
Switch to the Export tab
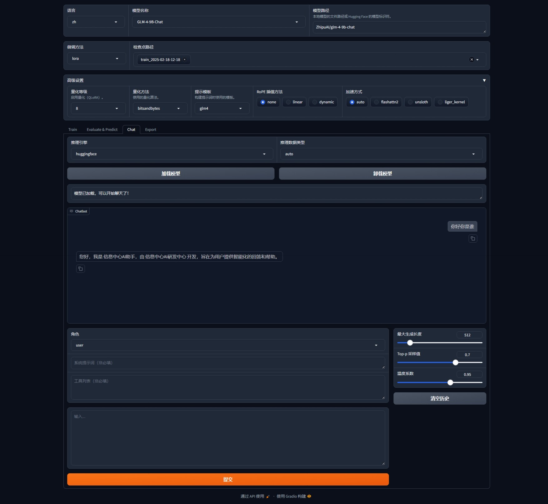tap(151, 130)
